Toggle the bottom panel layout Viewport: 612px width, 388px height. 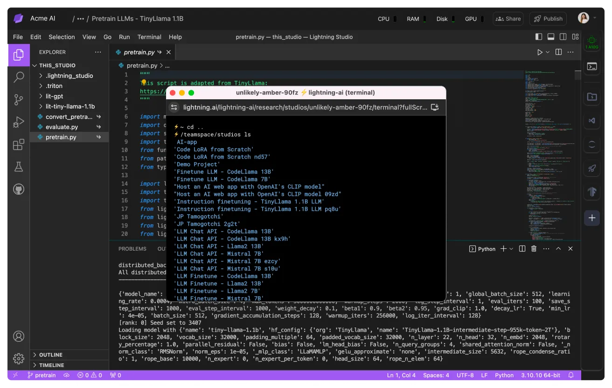point(551,37)
